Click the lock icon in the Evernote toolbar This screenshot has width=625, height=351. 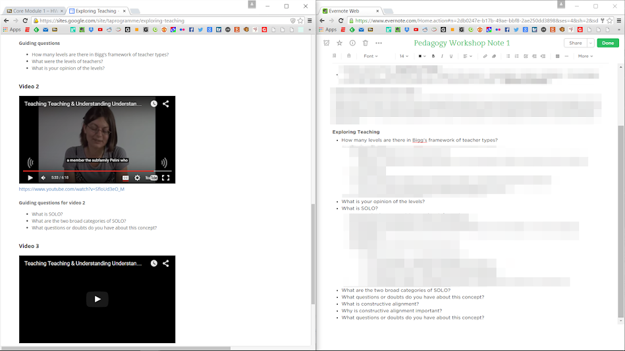349,56
